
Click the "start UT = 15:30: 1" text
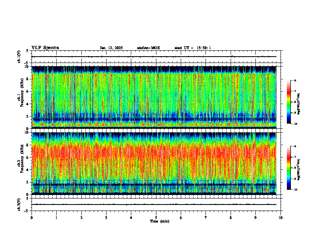(x=193, y=48)
